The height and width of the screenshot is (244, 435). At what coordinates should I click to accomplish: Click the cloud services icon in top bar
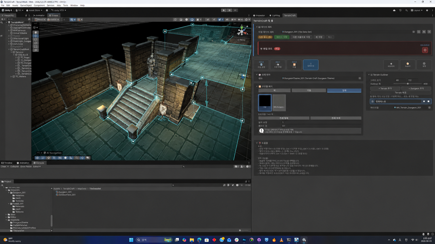(x=394, y=10)
